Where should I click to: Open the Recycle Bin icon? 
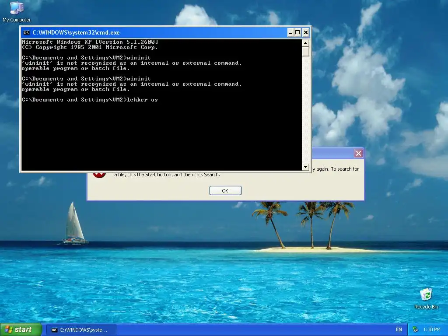[x=426, y=298]
